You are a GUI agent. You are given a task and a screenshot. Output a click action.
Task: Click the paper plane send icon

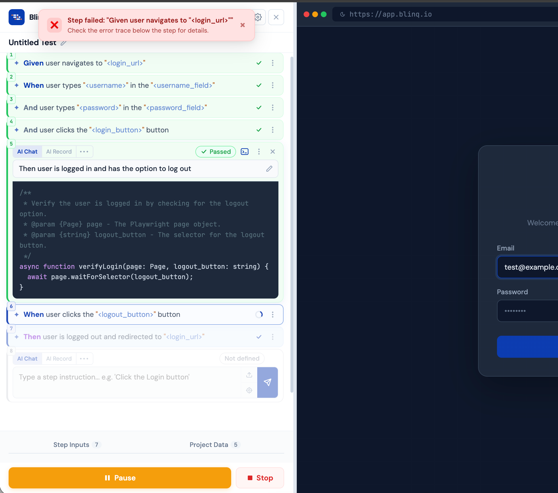click(x=268, y=382)
